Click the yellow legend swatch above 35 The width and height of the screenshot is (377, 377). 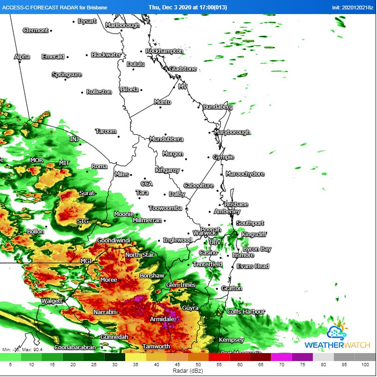(x=136, y=357)
